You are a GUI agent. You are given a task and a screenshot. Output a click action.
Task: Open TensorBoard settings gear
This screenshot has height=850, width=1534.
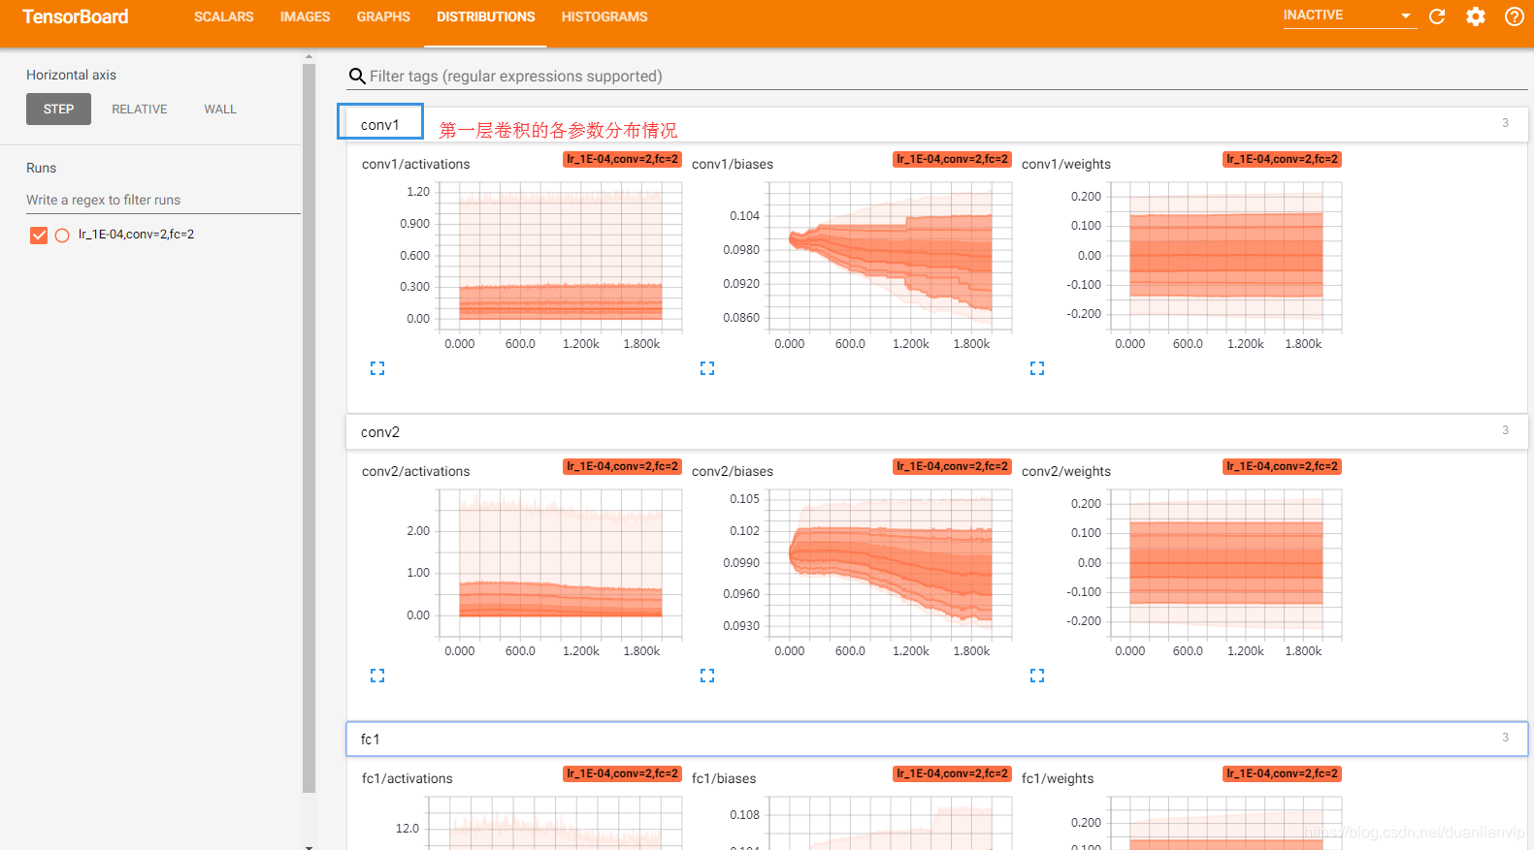[1476, 16]
